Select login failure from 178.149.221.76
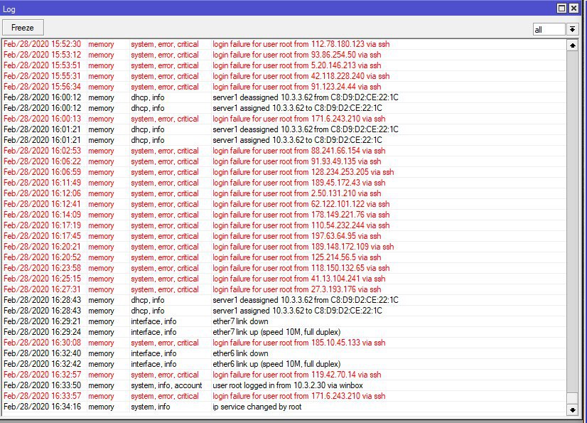This screenshot has width=587, height=423. [284, 215]
